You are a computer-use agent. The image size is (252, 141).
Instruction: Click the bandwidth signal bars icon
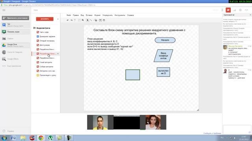point(235,10)
